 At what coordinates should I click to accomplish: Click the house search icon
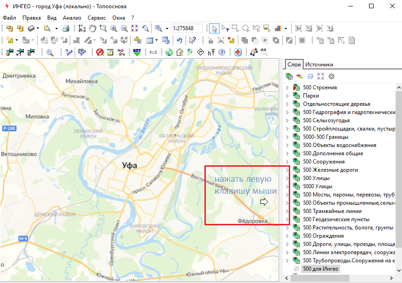(x=180, y=52)
